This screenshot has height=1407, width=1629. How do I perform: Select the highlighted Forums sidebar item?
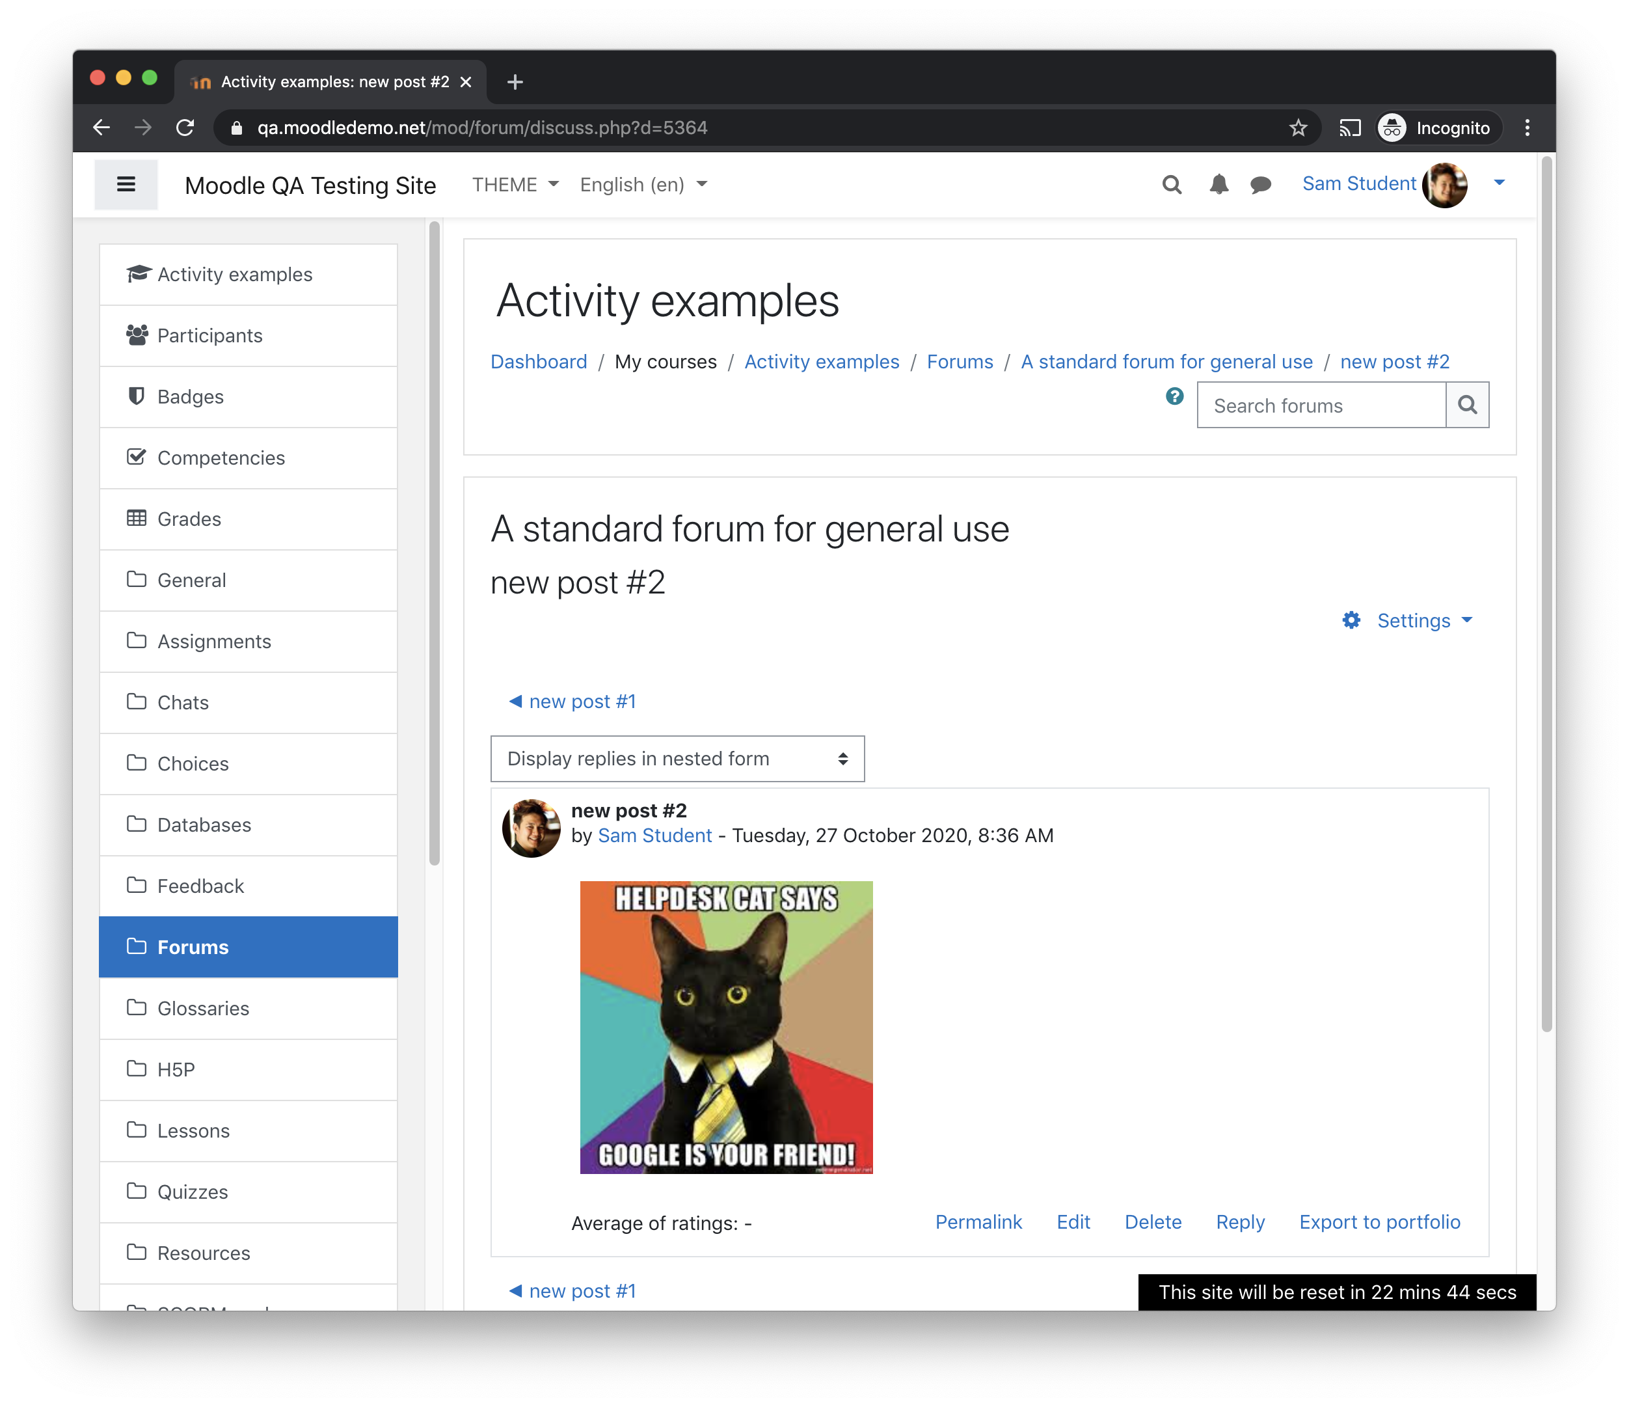pyautogui.click(x=249, y=947)
